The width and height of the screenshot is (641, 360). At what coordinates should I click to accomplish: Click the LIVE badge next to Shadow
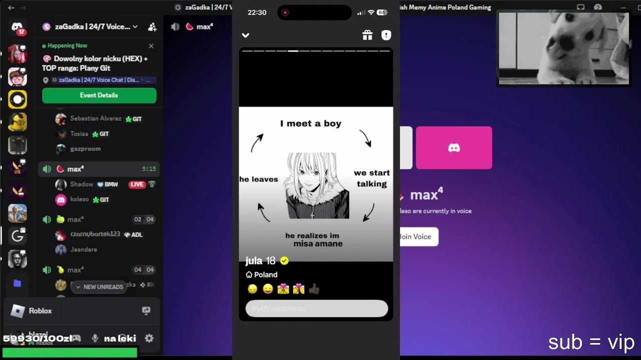click(137, 184)
